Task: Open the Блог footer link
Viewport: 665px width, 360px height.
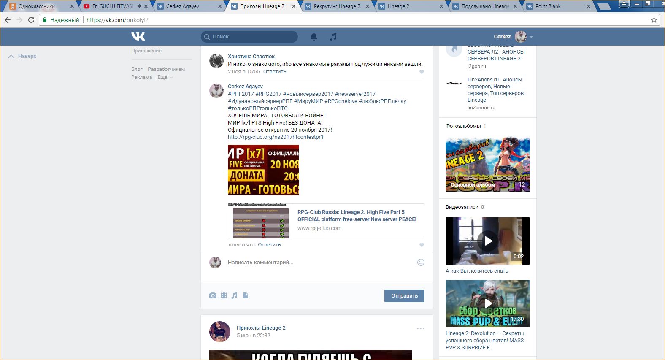Action: (x=137, y=69)
